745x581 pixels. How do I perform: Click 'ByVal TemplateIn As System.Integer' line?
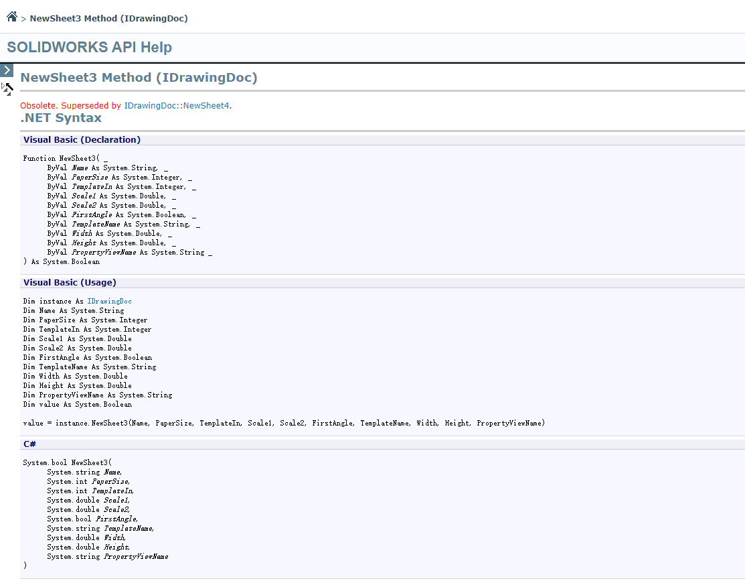point(121,187)
